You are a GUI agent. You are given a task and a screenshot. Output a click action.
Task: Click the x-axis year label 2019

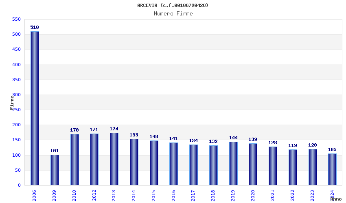tap(233, 196)
